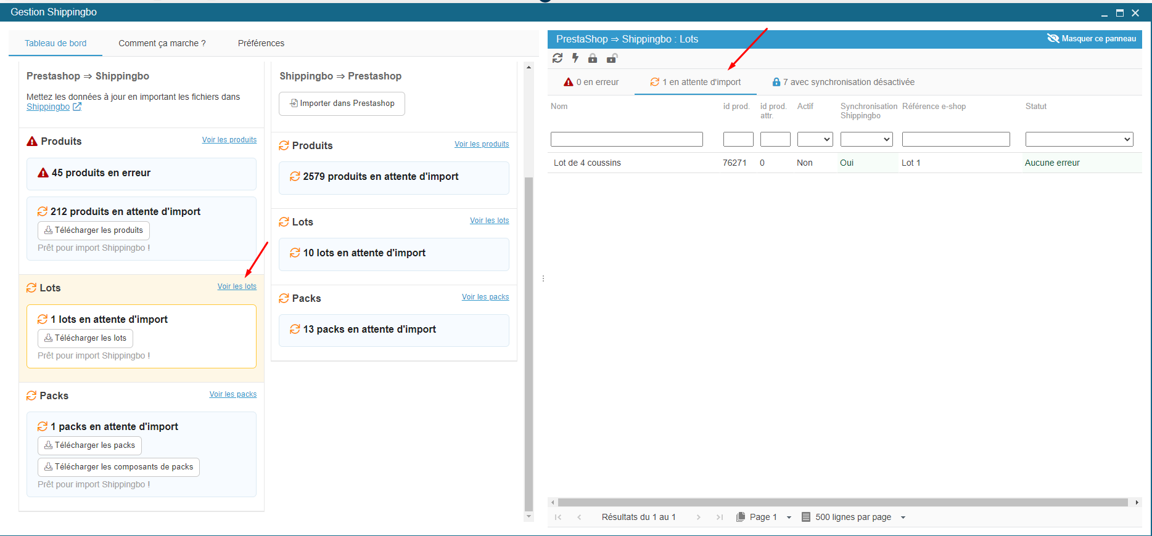Hide panel with Masquer ce panneau

tap(1092, 39)
